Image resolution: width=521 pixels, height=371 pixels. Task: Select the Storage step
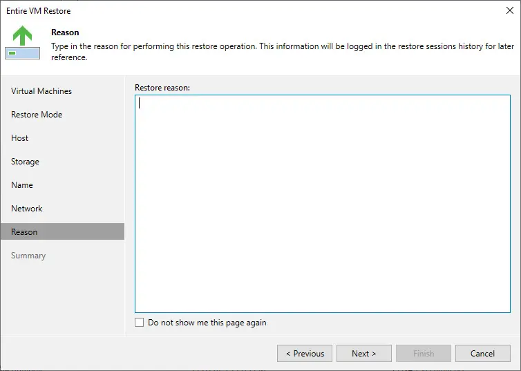(25, 162)
